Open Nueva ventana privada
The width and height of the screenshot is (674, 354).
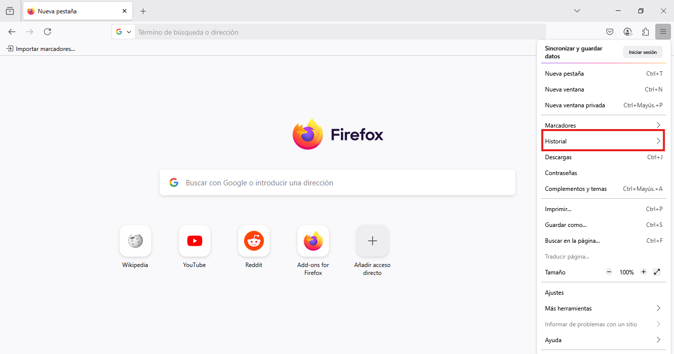point(603,105)
